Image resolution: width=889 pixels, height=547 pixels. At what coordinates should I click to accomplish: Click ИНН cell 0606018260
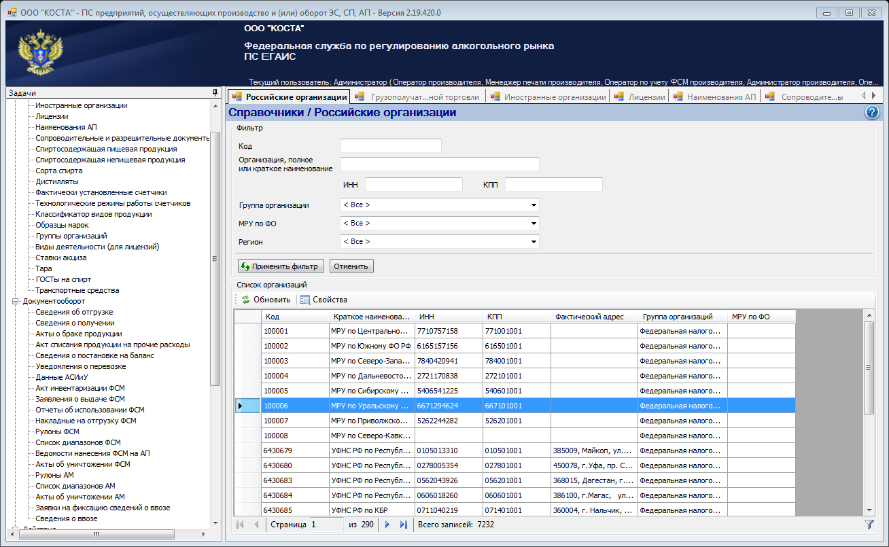click(x=449, y=495)
